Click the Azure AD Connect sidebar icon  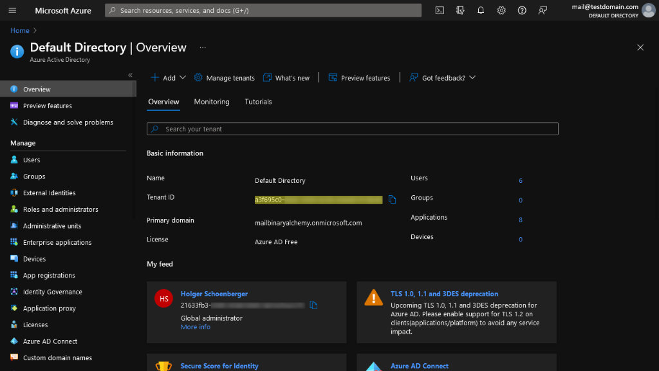click(x=14, y=341)
